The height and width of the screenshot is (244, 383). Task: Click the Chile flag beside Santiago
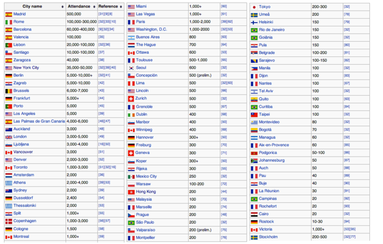[8, 52]
